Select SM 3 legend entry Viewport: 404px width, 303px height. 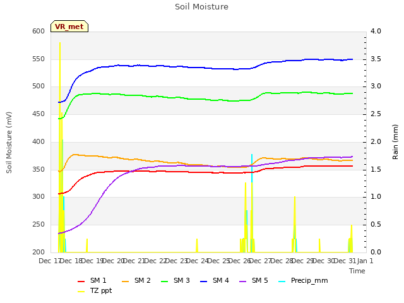point(175,280)
